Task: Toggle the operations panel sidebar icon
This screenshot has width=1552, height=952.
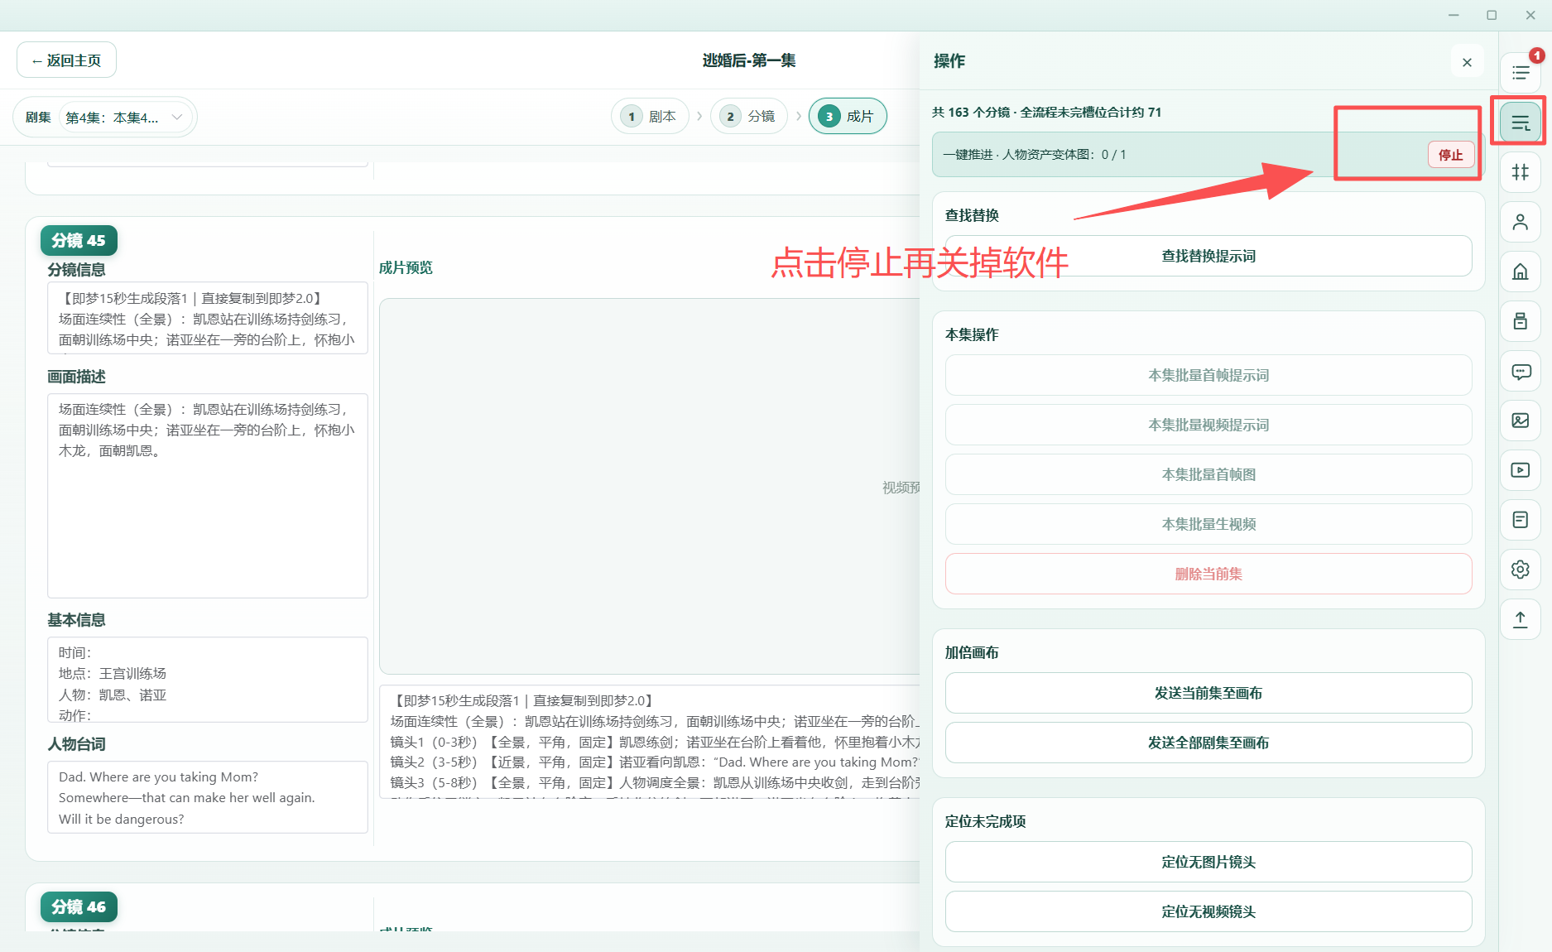Action: [x=1521, y=123]
